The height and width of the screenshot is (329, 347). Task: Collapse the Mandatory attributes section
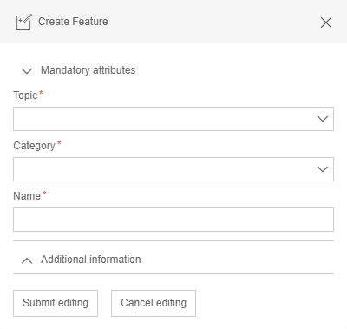point(27,70)
